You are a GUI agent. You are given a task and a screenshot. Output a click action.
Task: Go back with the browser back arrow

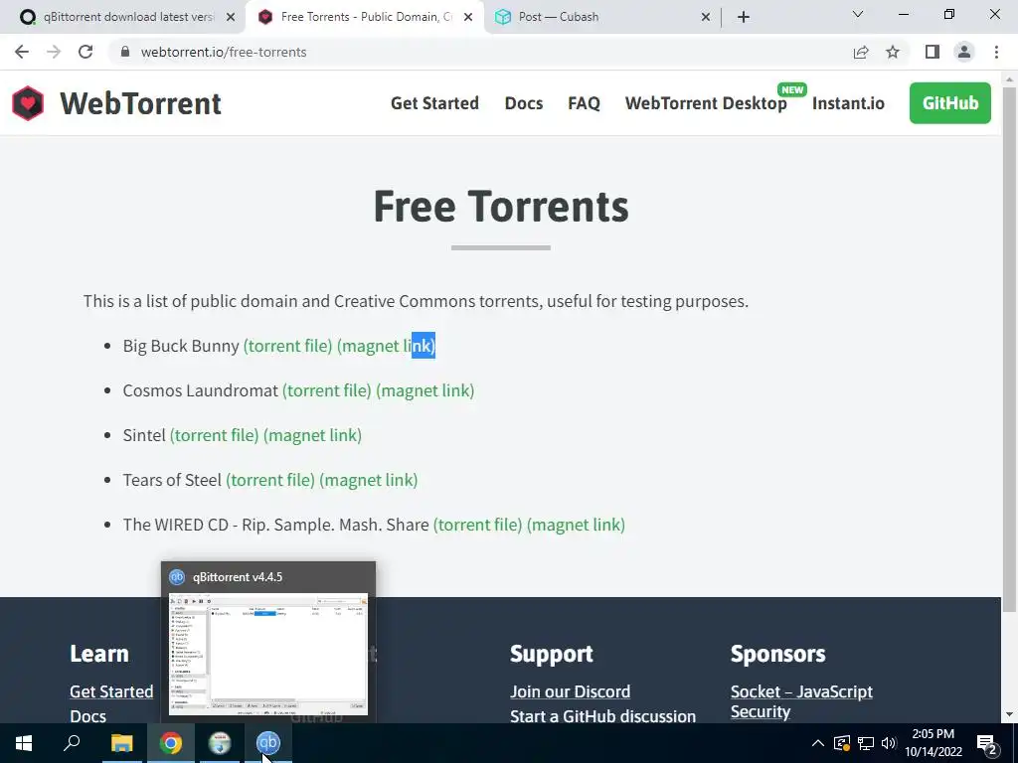[22, 52]
